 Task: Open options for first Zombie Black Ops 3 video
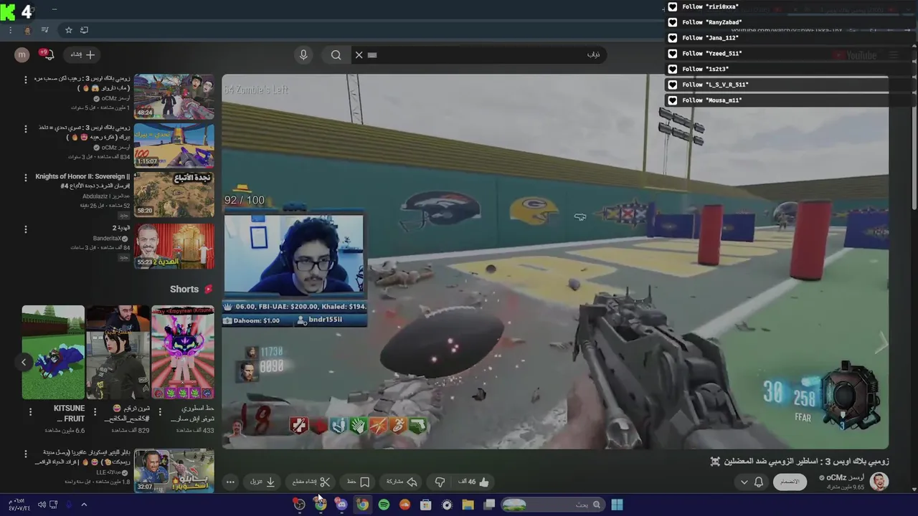pos(26,80)
